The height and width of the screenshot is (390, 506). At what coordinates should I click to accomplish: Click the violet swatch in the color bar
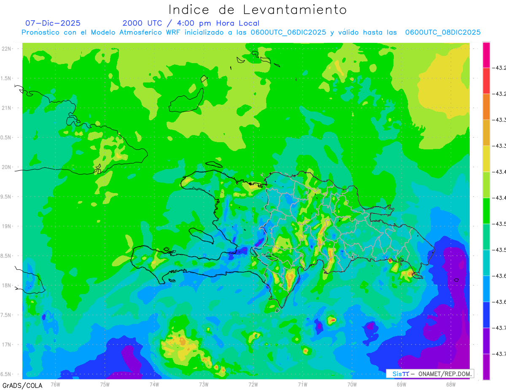486,341
